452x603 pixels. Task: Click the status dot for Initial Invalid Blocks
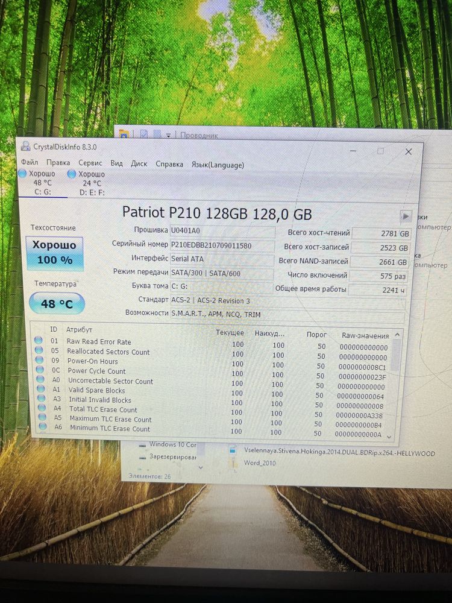(x=42, y=398)
